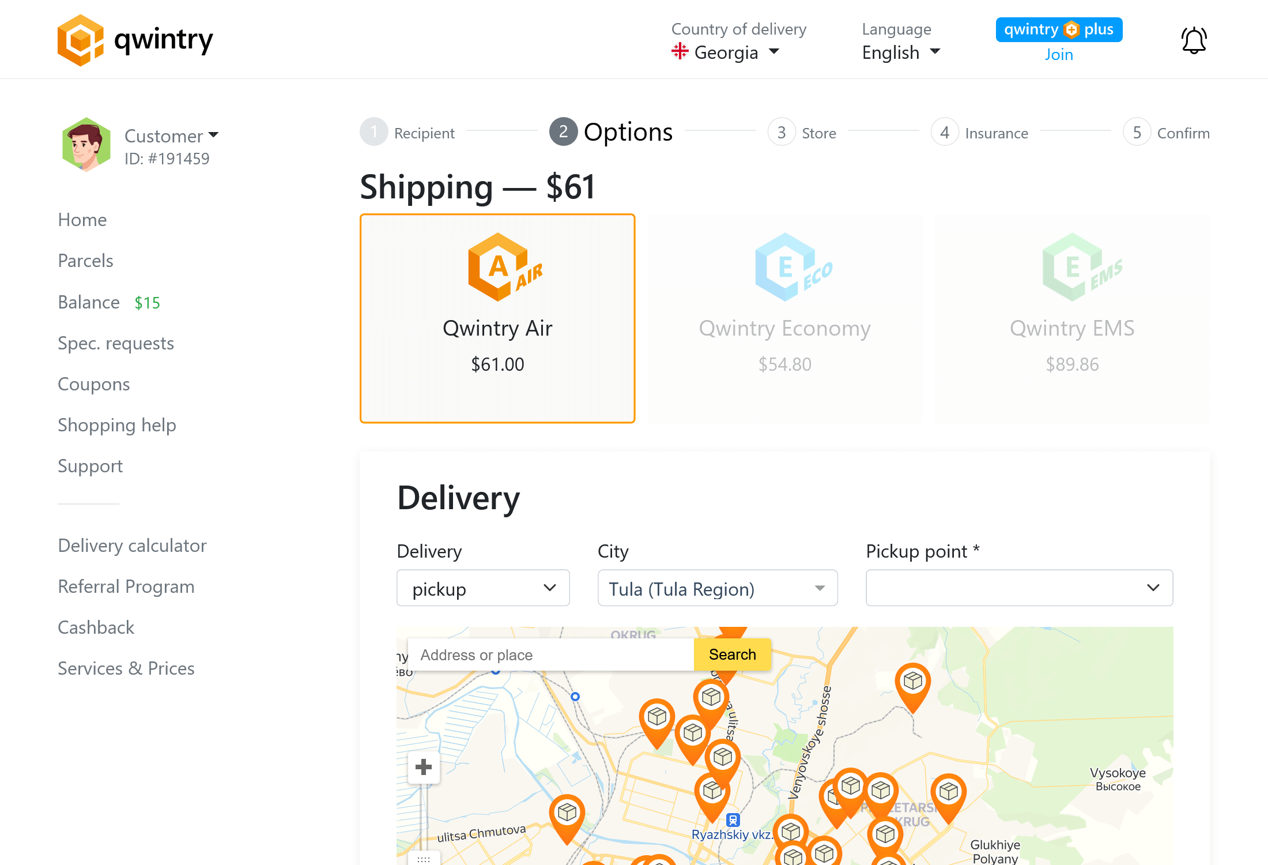Select the Qwintry Air shipping option

[x=497, y=318]
